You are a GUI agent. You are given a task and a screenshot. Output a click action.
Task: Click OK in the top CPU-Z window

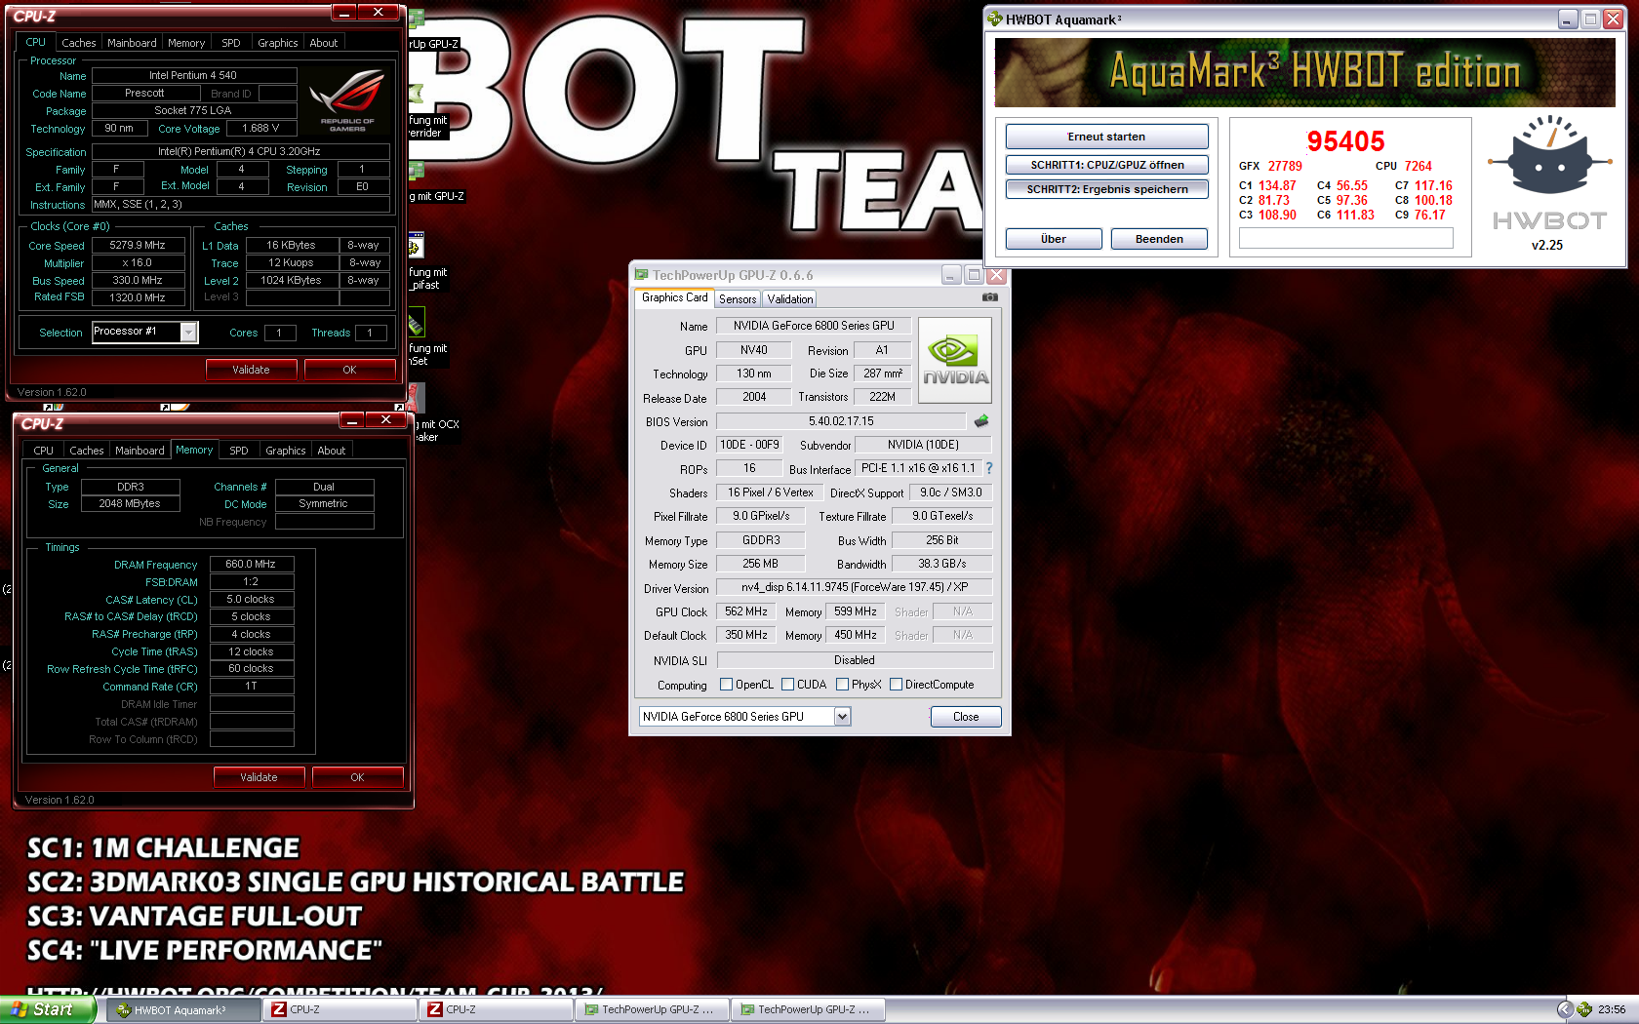(x=349, y=370)
